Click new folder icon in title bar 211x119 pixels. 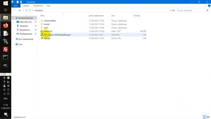[21, 2]
